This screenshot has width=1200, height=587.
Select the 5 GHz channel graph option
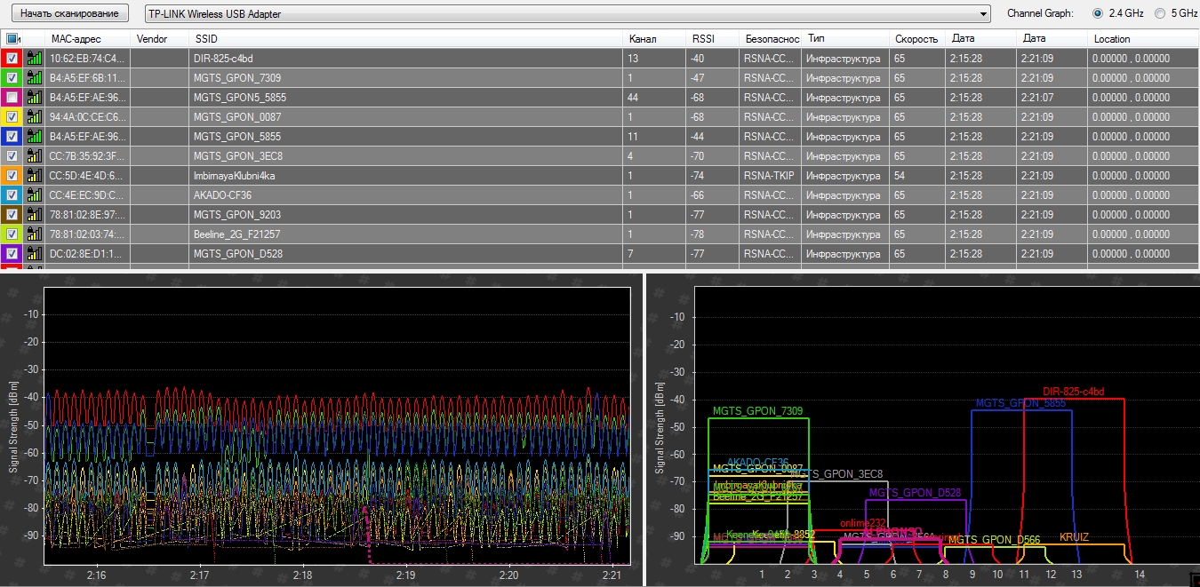1159,13
